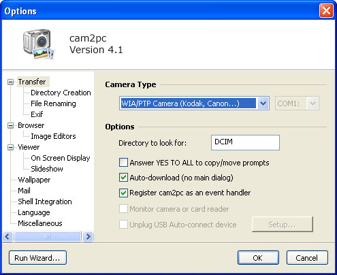Image resolution: width=337 pixels, height=275 pixels.
Task: Click the Directory to look for field
Action: (x=245, y=142)
